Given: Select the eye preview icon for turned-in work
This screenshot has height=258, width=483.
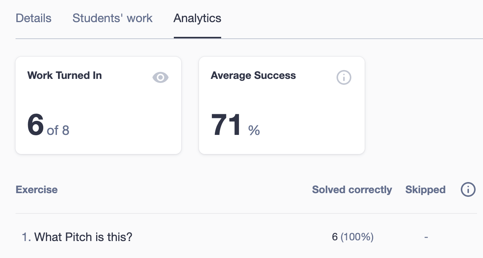Looking at the screenshot, I should coord(160,77).
